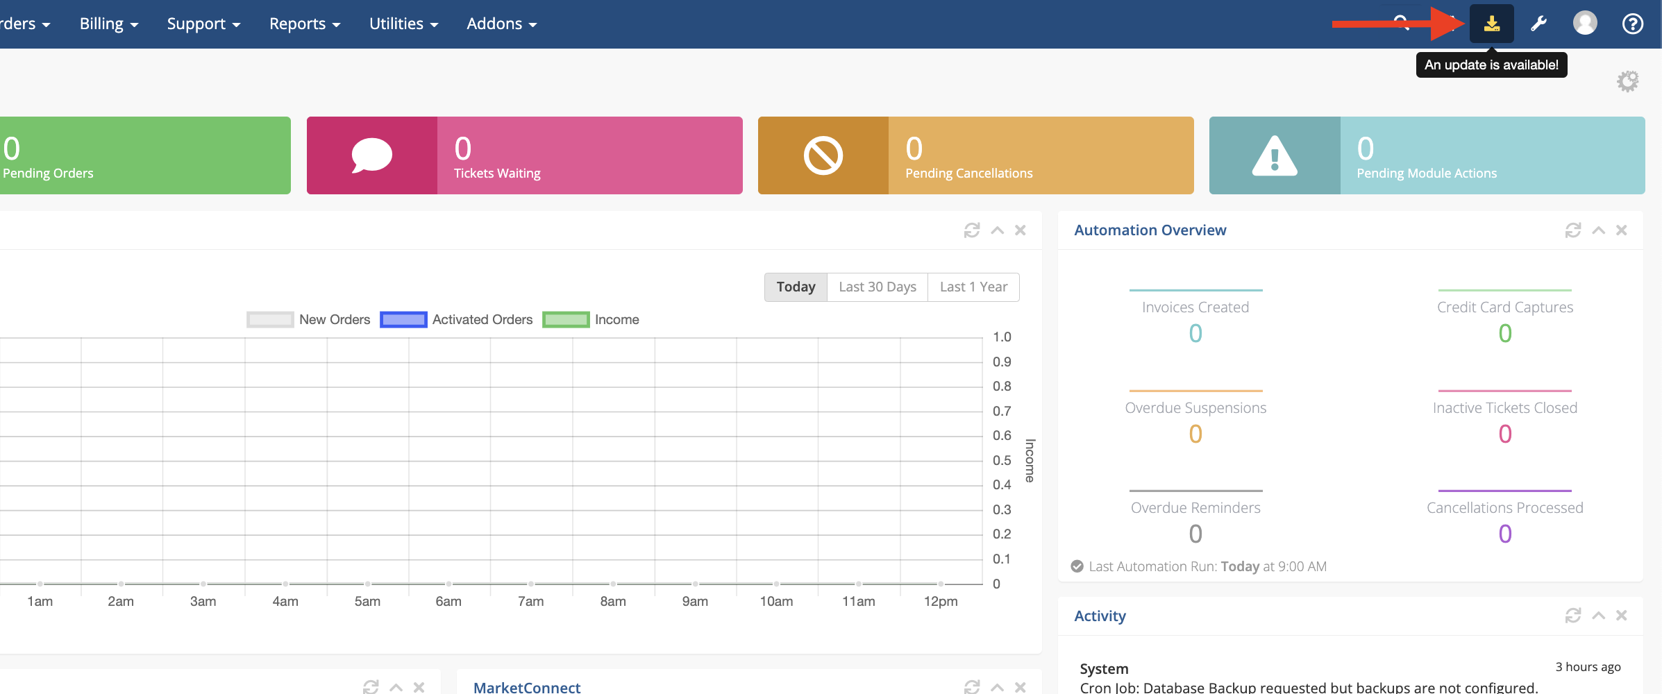Viewport: 1662px width, 694px height.
Task: Click Tickets Waiting speech bubble icon
Action: tap(372, 155)
